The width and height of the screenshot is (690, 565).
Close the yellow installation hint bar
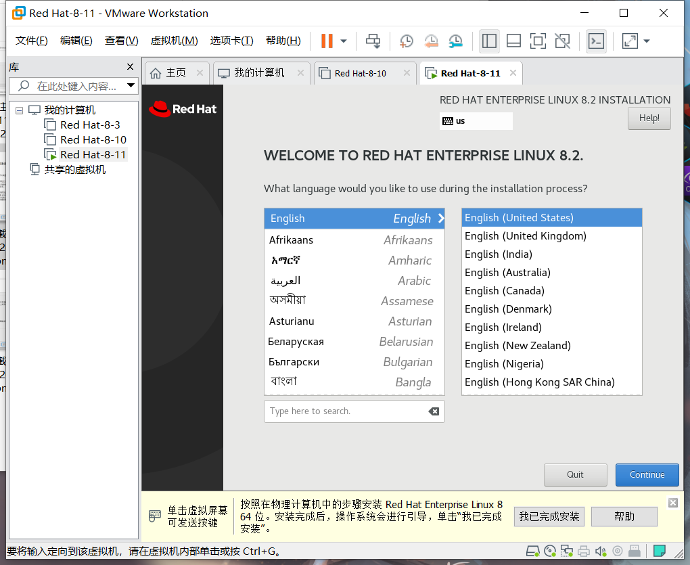coord(673,503)
